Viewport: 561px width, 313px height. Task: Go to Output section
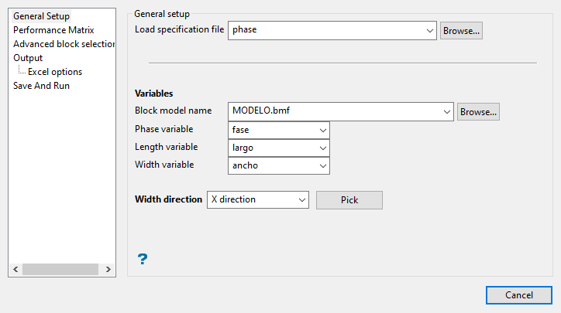click(x=28, y=58)
